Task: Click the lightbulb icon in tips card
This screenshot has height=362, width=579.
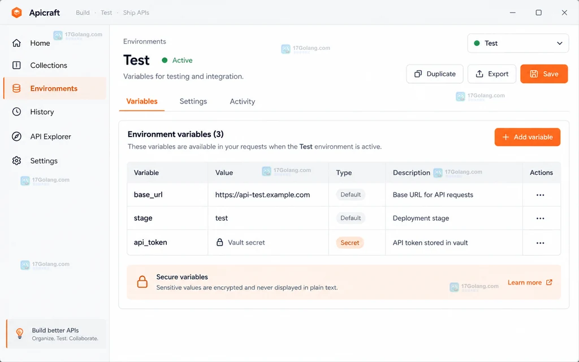Action: click(20, 334)
